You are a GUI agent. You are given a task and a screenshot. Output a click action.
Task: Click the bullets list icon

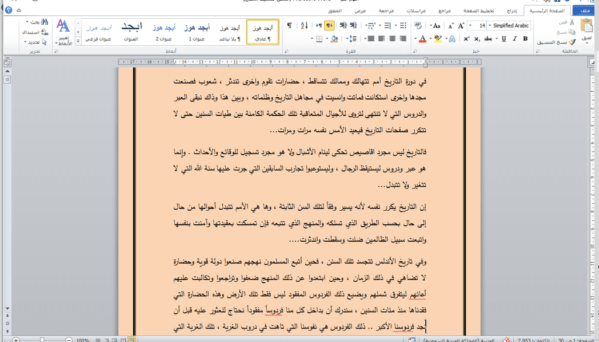coord(403,26)
